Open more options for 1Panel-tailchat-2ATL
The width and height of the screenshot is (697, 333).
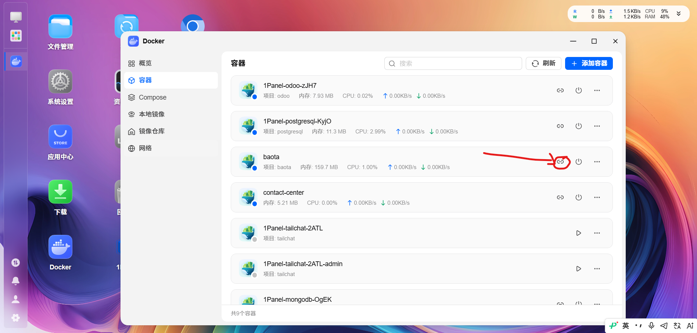click(597, 233)
